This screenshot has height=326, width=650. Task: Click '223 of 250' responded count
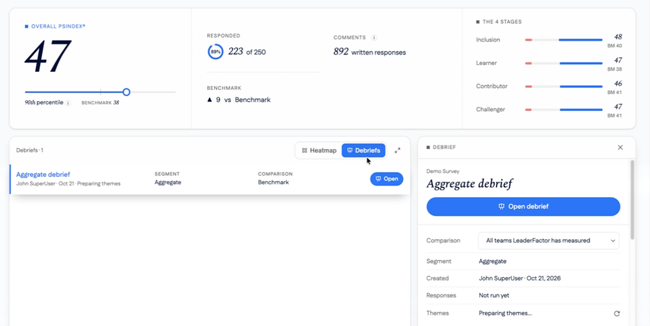tap(247, 52)
